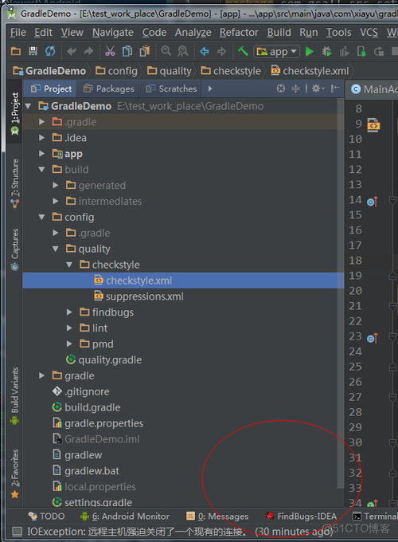
Task: Click the Debug app bug icon
Action: [x=326, y=52]
